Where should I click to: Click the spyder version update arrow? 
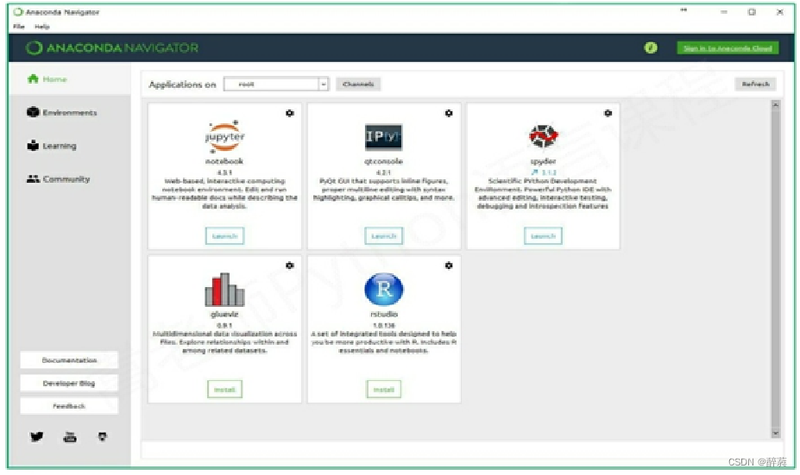tap(534, 172)
